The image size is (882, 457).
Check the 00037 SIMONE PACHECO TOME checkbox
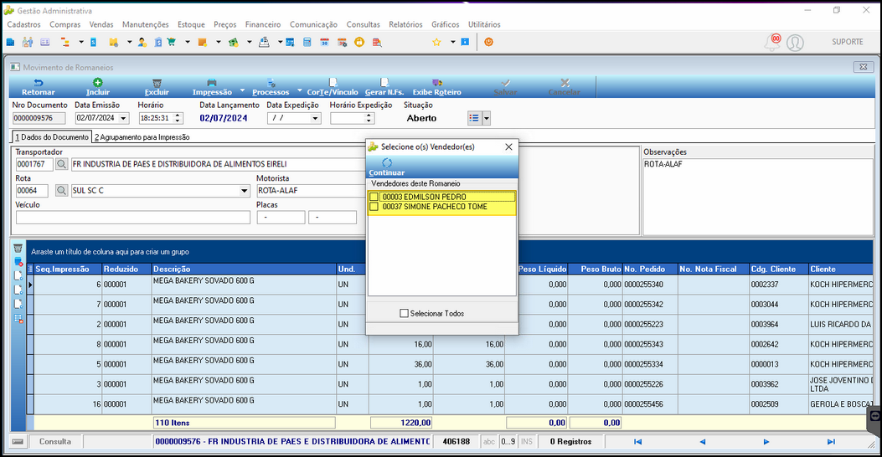(374, 207)
